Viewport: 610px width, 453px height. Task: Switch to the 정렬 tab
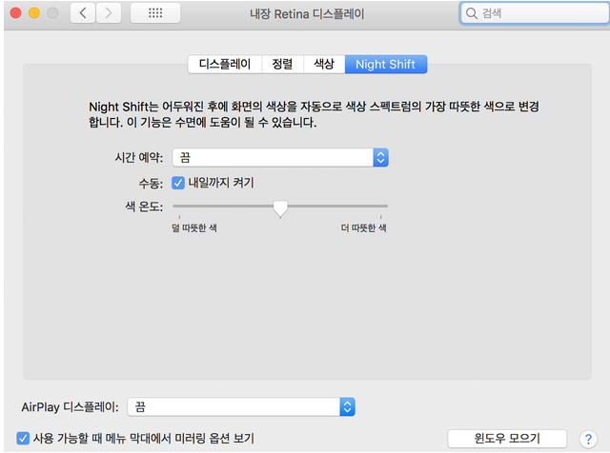click(282, 64)
